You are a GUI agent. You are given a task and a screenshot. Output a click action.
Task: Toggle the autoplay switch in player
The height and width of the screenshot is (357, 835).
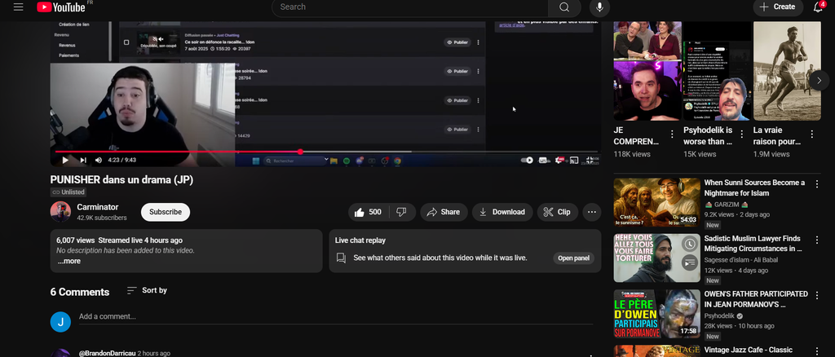coord(527,160)
